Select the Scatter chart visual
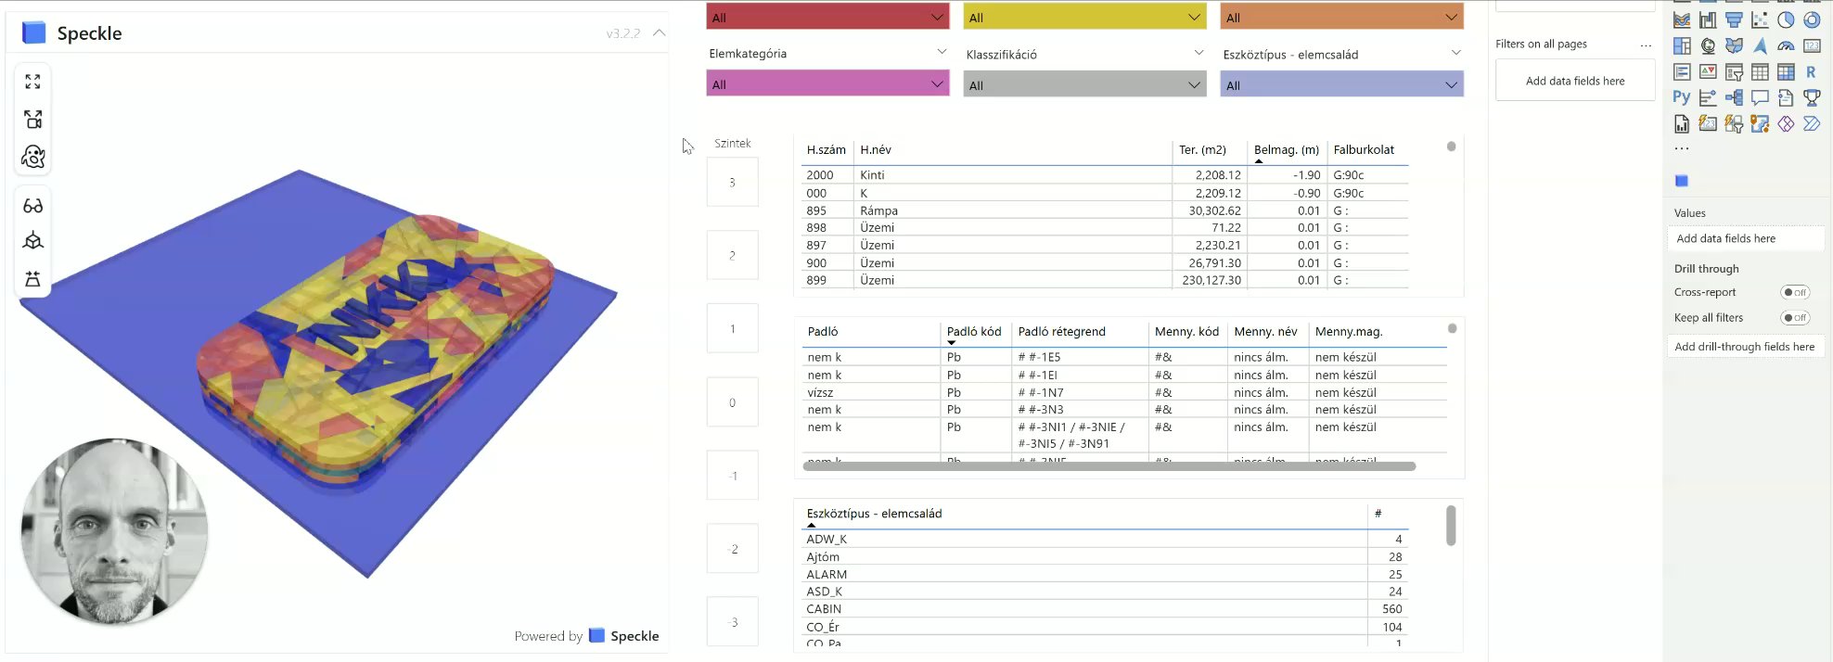Image resolution: width=1833 pixels, height=662 pixels. pos(1760,19)
